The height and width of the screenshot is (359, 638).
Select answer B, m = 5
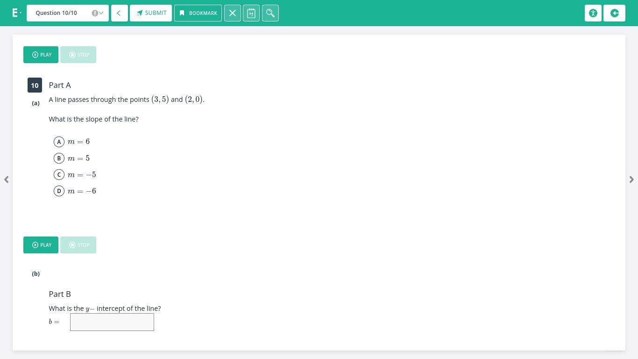click(59, 158)
